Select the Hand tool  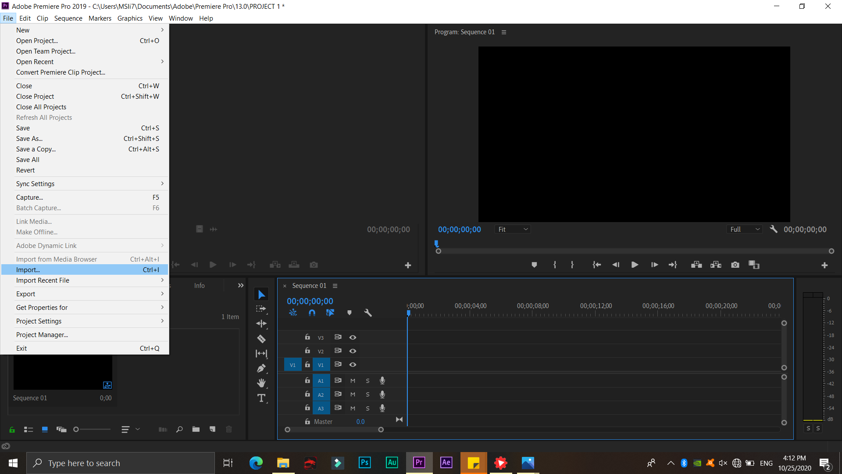point(261,383)
